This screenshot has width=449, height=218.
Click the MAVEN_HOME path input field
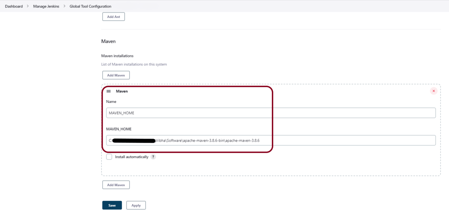[271, 140]
